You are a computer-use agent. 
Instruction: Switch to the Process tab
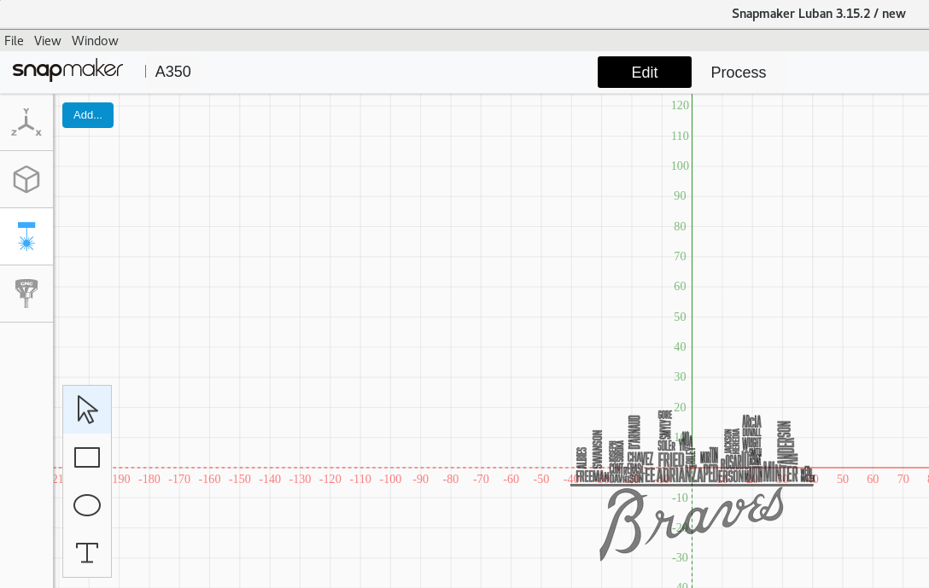click(738, 72)
